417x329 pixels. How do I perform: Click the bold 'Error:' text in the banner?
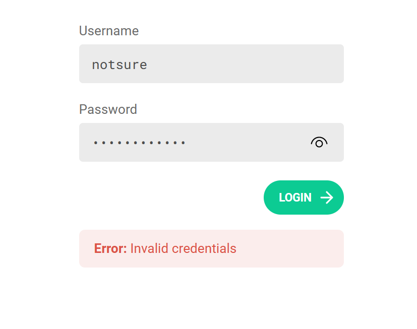110,248
